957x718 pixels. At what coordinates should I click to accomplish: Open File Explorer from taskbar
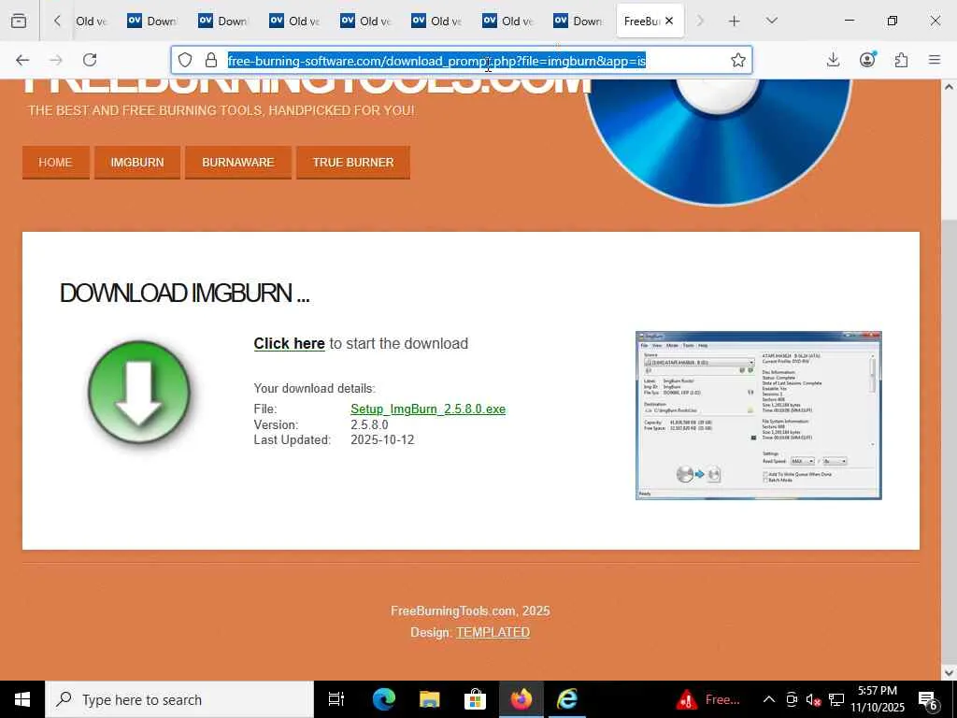[x=430, y=699]
